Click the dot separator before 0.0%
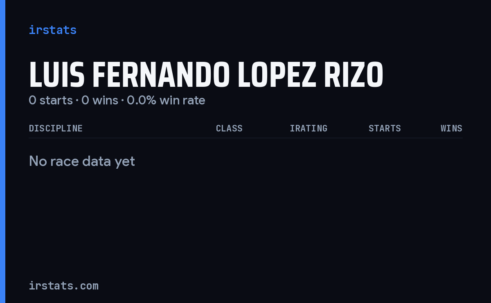 tap(122, 101)
